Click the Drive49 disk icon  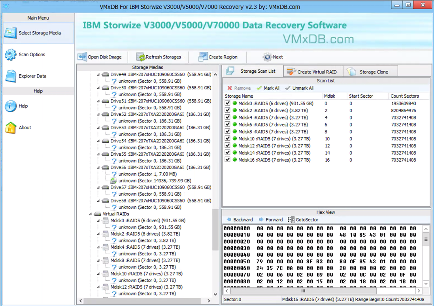coord(105,74)
